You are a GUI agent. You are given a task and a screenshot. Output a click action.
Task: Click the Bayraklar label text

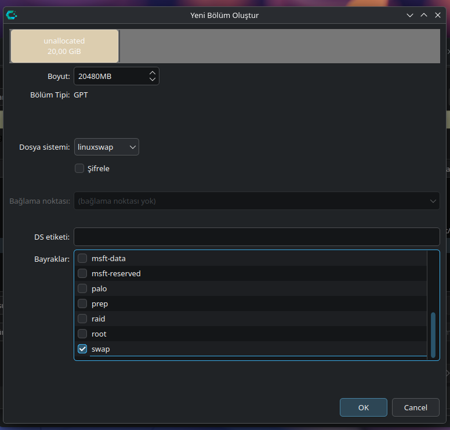tap(52, 259)
